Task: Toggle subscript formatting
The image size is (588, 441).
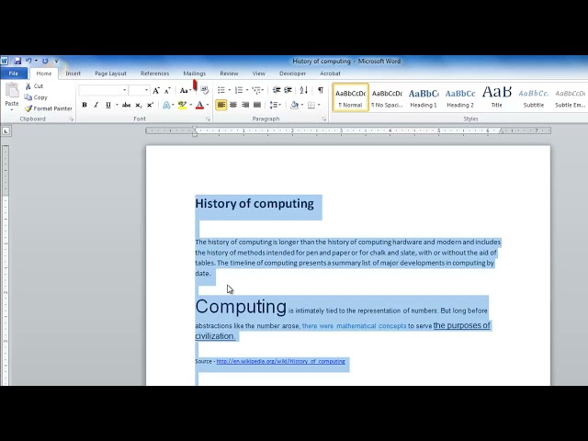Action: point(139,106)
